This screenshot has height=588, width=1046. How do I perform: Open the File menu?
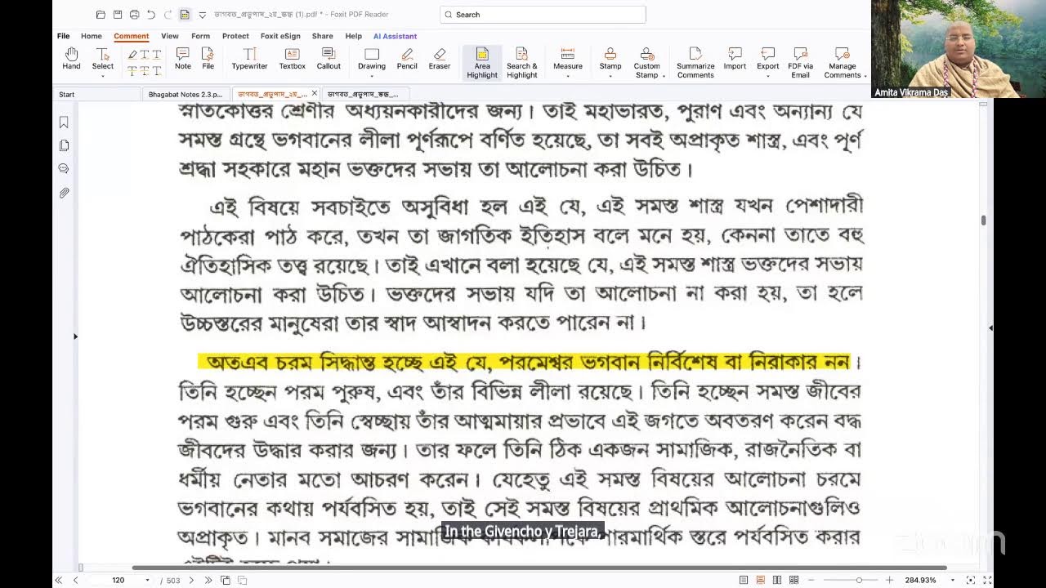pos(63,36)
